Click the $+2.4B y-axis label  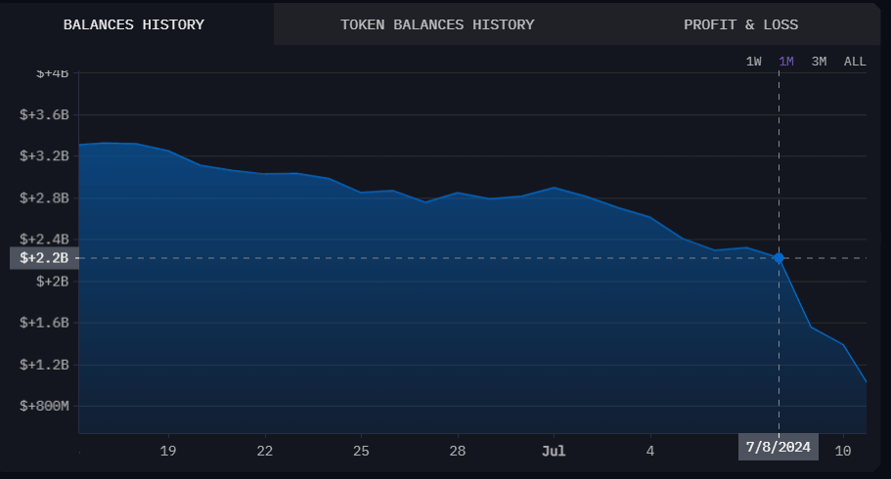(x=44, y=239)
